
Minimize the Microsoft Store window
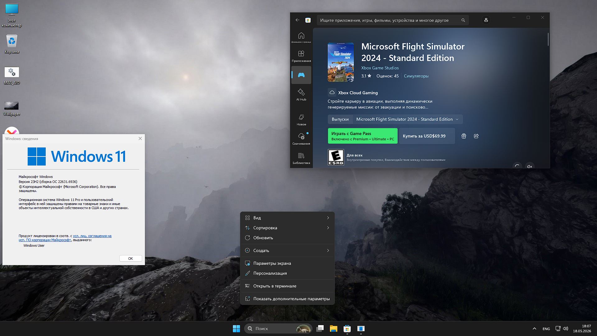514,17
